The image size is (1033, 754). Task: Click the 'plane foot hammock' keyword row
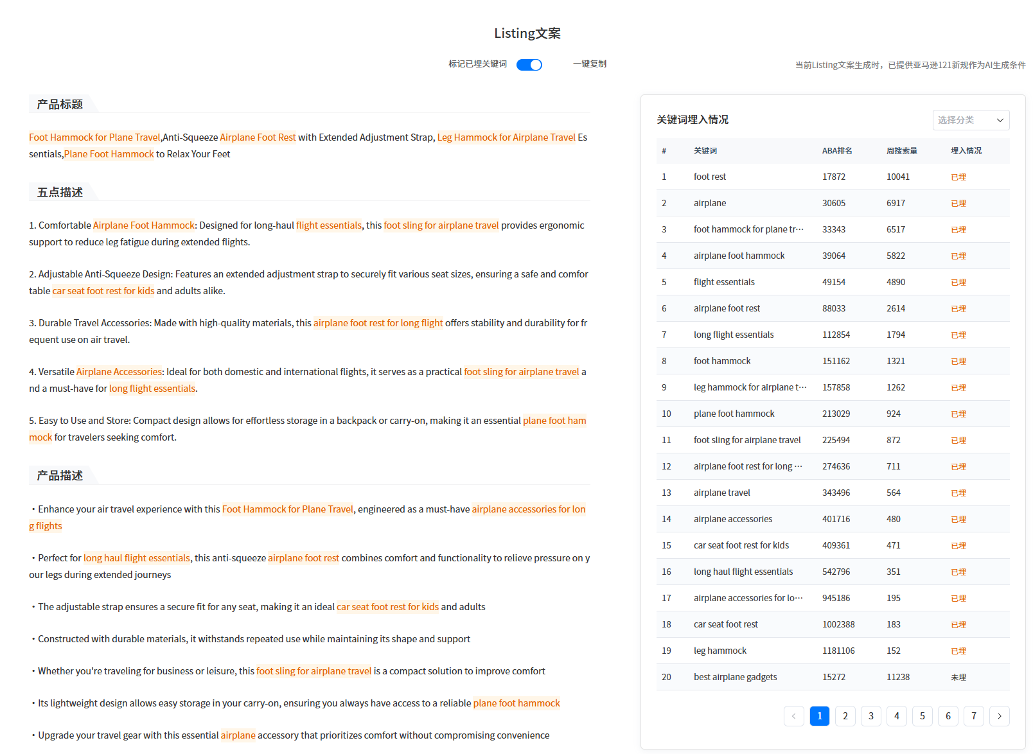point(833,414)
